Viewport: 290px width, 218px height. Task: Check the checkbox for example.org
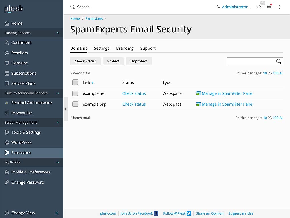pos(75,104)
